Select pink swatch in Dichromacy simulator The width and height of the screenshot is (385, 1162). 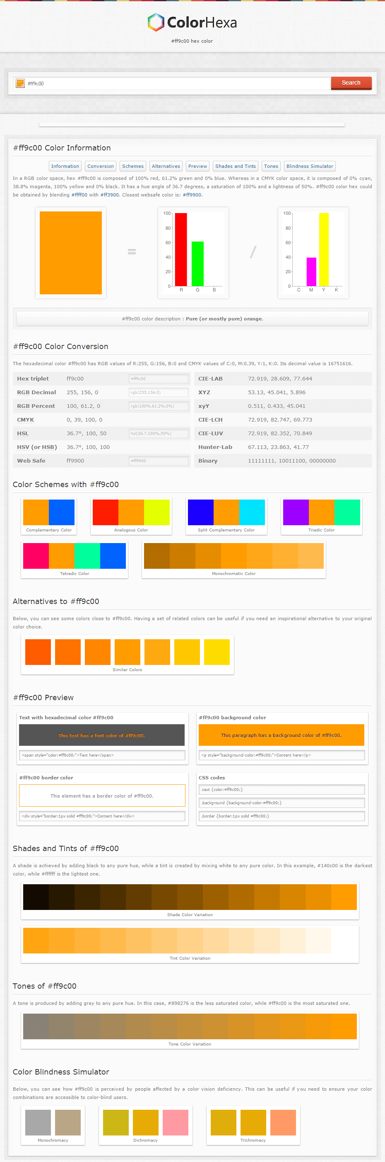[x=175, y=1122]
